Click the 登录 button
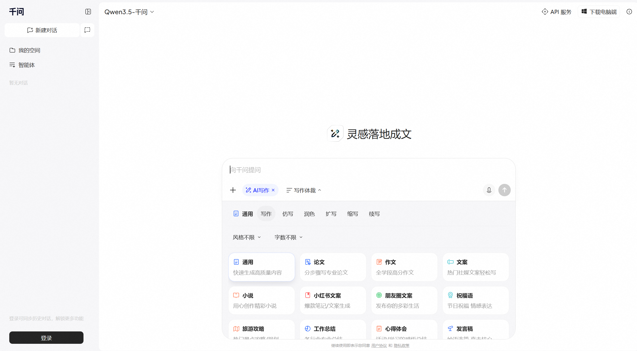Screen dimensions: 637x351 (x=46, y=338)
